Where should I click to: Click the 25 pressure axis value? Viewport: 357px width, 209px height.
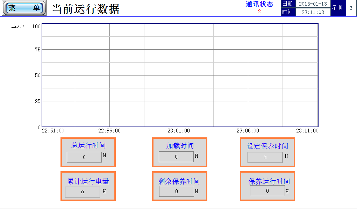coord(38,101)
